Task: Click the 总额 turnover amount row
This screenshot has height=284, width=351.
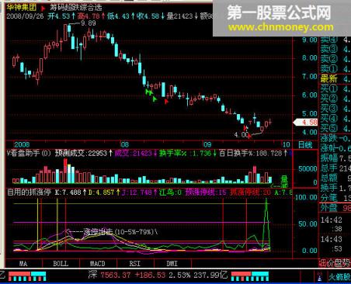Action: coord(335,178)
